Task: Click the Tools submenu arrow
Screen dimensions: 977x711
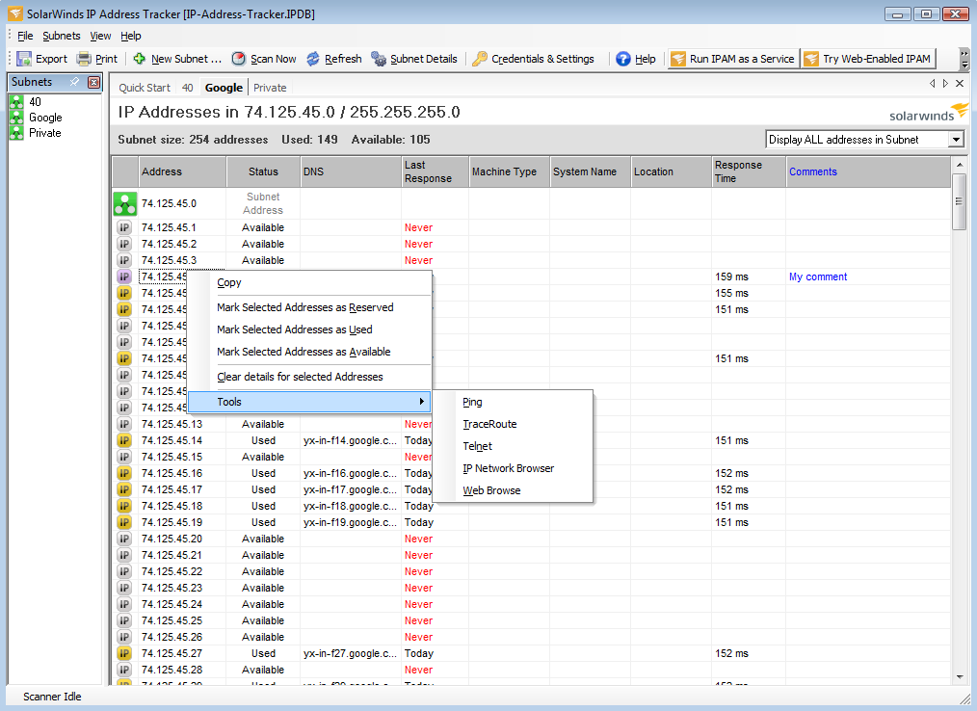Action: pos(422,402)
